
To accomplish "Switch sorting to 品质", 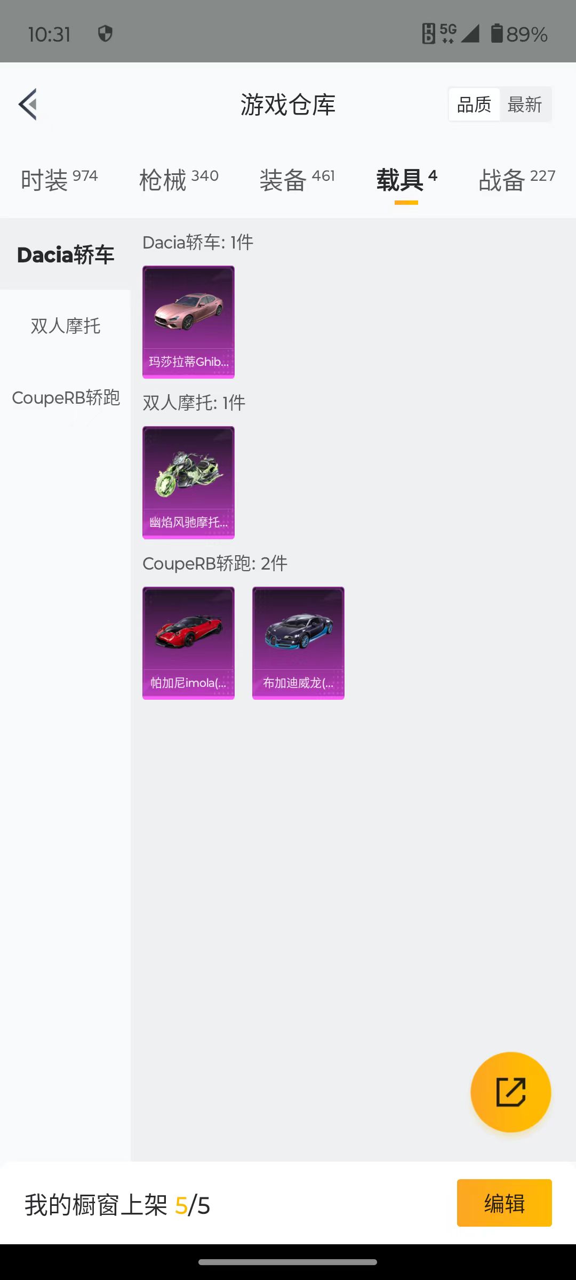I will coord(474,105).
